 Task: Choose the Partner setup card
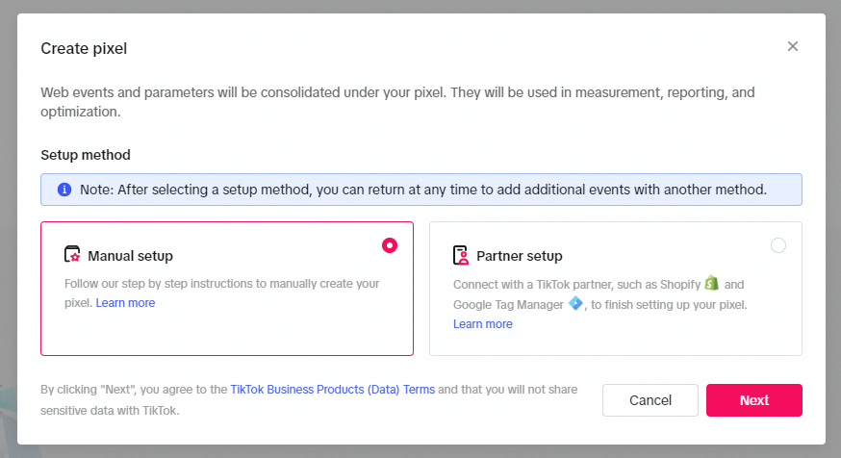(x=616, y=289)
